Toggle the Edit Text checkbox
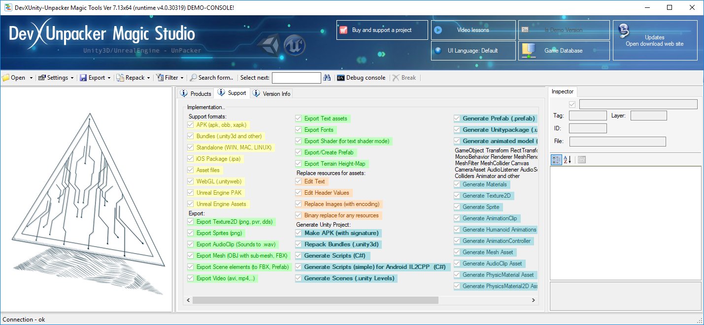Screen dimensions: 704x325 tap(299, 181)
